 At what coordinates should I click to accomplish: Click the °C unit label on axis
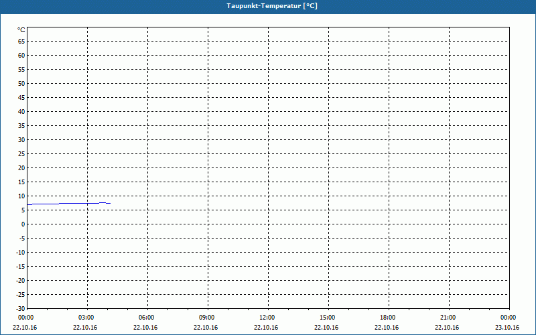[x=21, y=30]
